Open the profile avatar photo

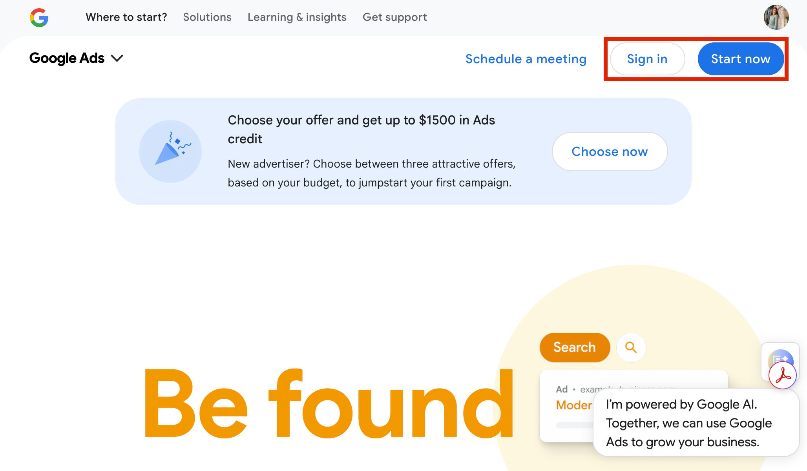click(x=776, y=17)
